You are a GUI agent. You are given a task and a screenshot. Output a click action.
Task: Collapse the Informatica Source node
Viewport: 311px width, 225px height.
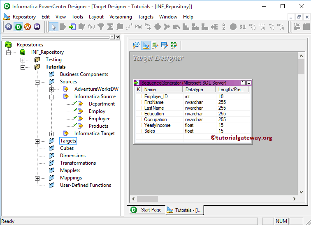point(51,97)
